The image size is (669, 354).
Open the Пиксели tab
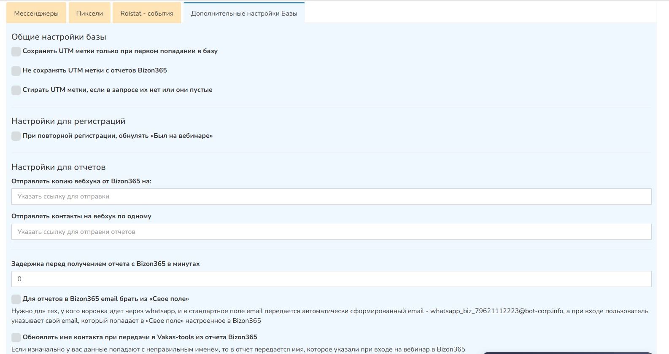coord(89,13)
